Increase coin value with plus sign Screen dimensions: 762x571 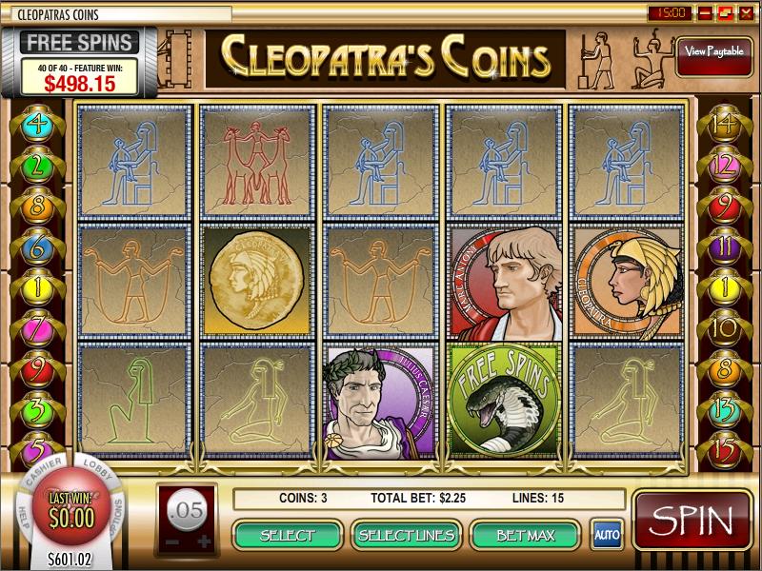(x=204, y=541)
